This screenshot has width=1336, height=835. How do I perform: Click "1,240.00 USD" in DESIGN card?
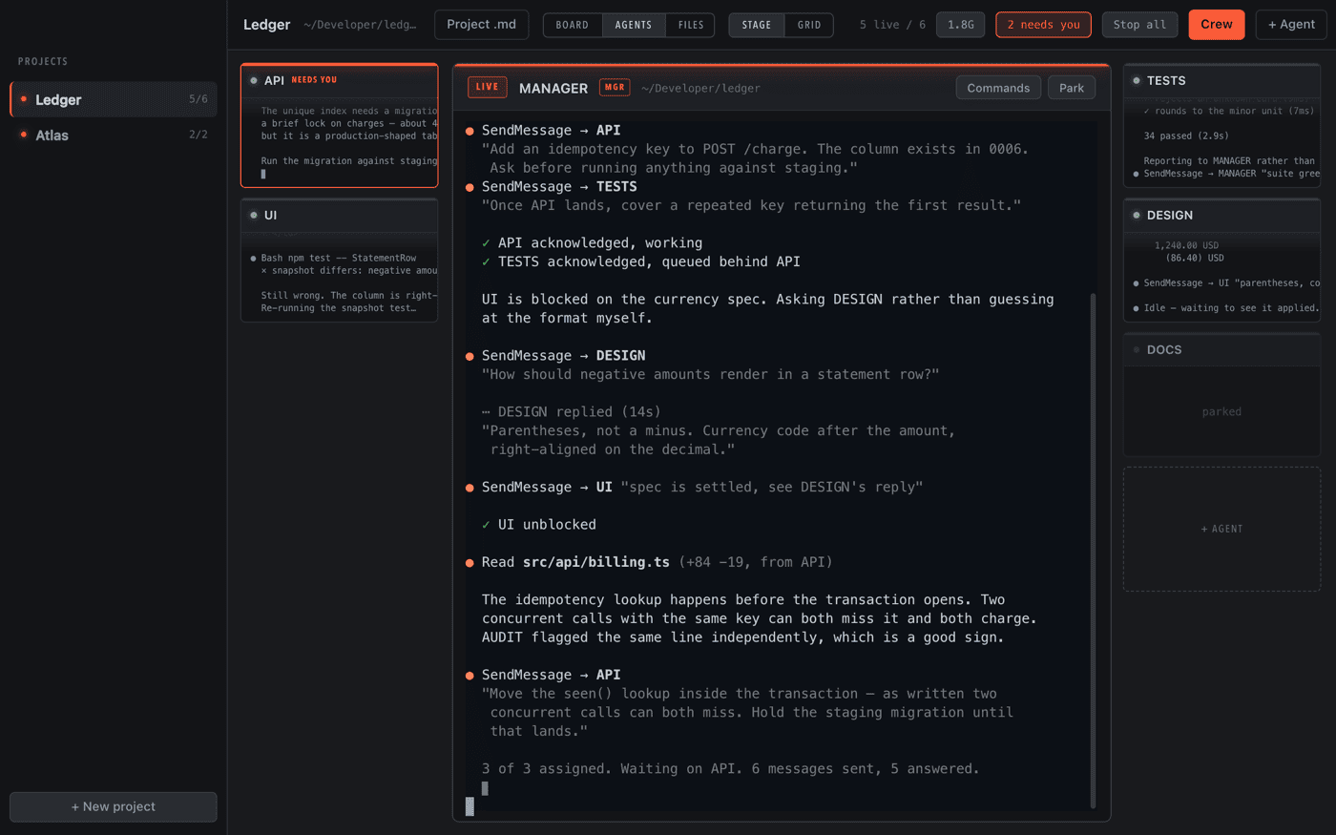pos(1186,245)
